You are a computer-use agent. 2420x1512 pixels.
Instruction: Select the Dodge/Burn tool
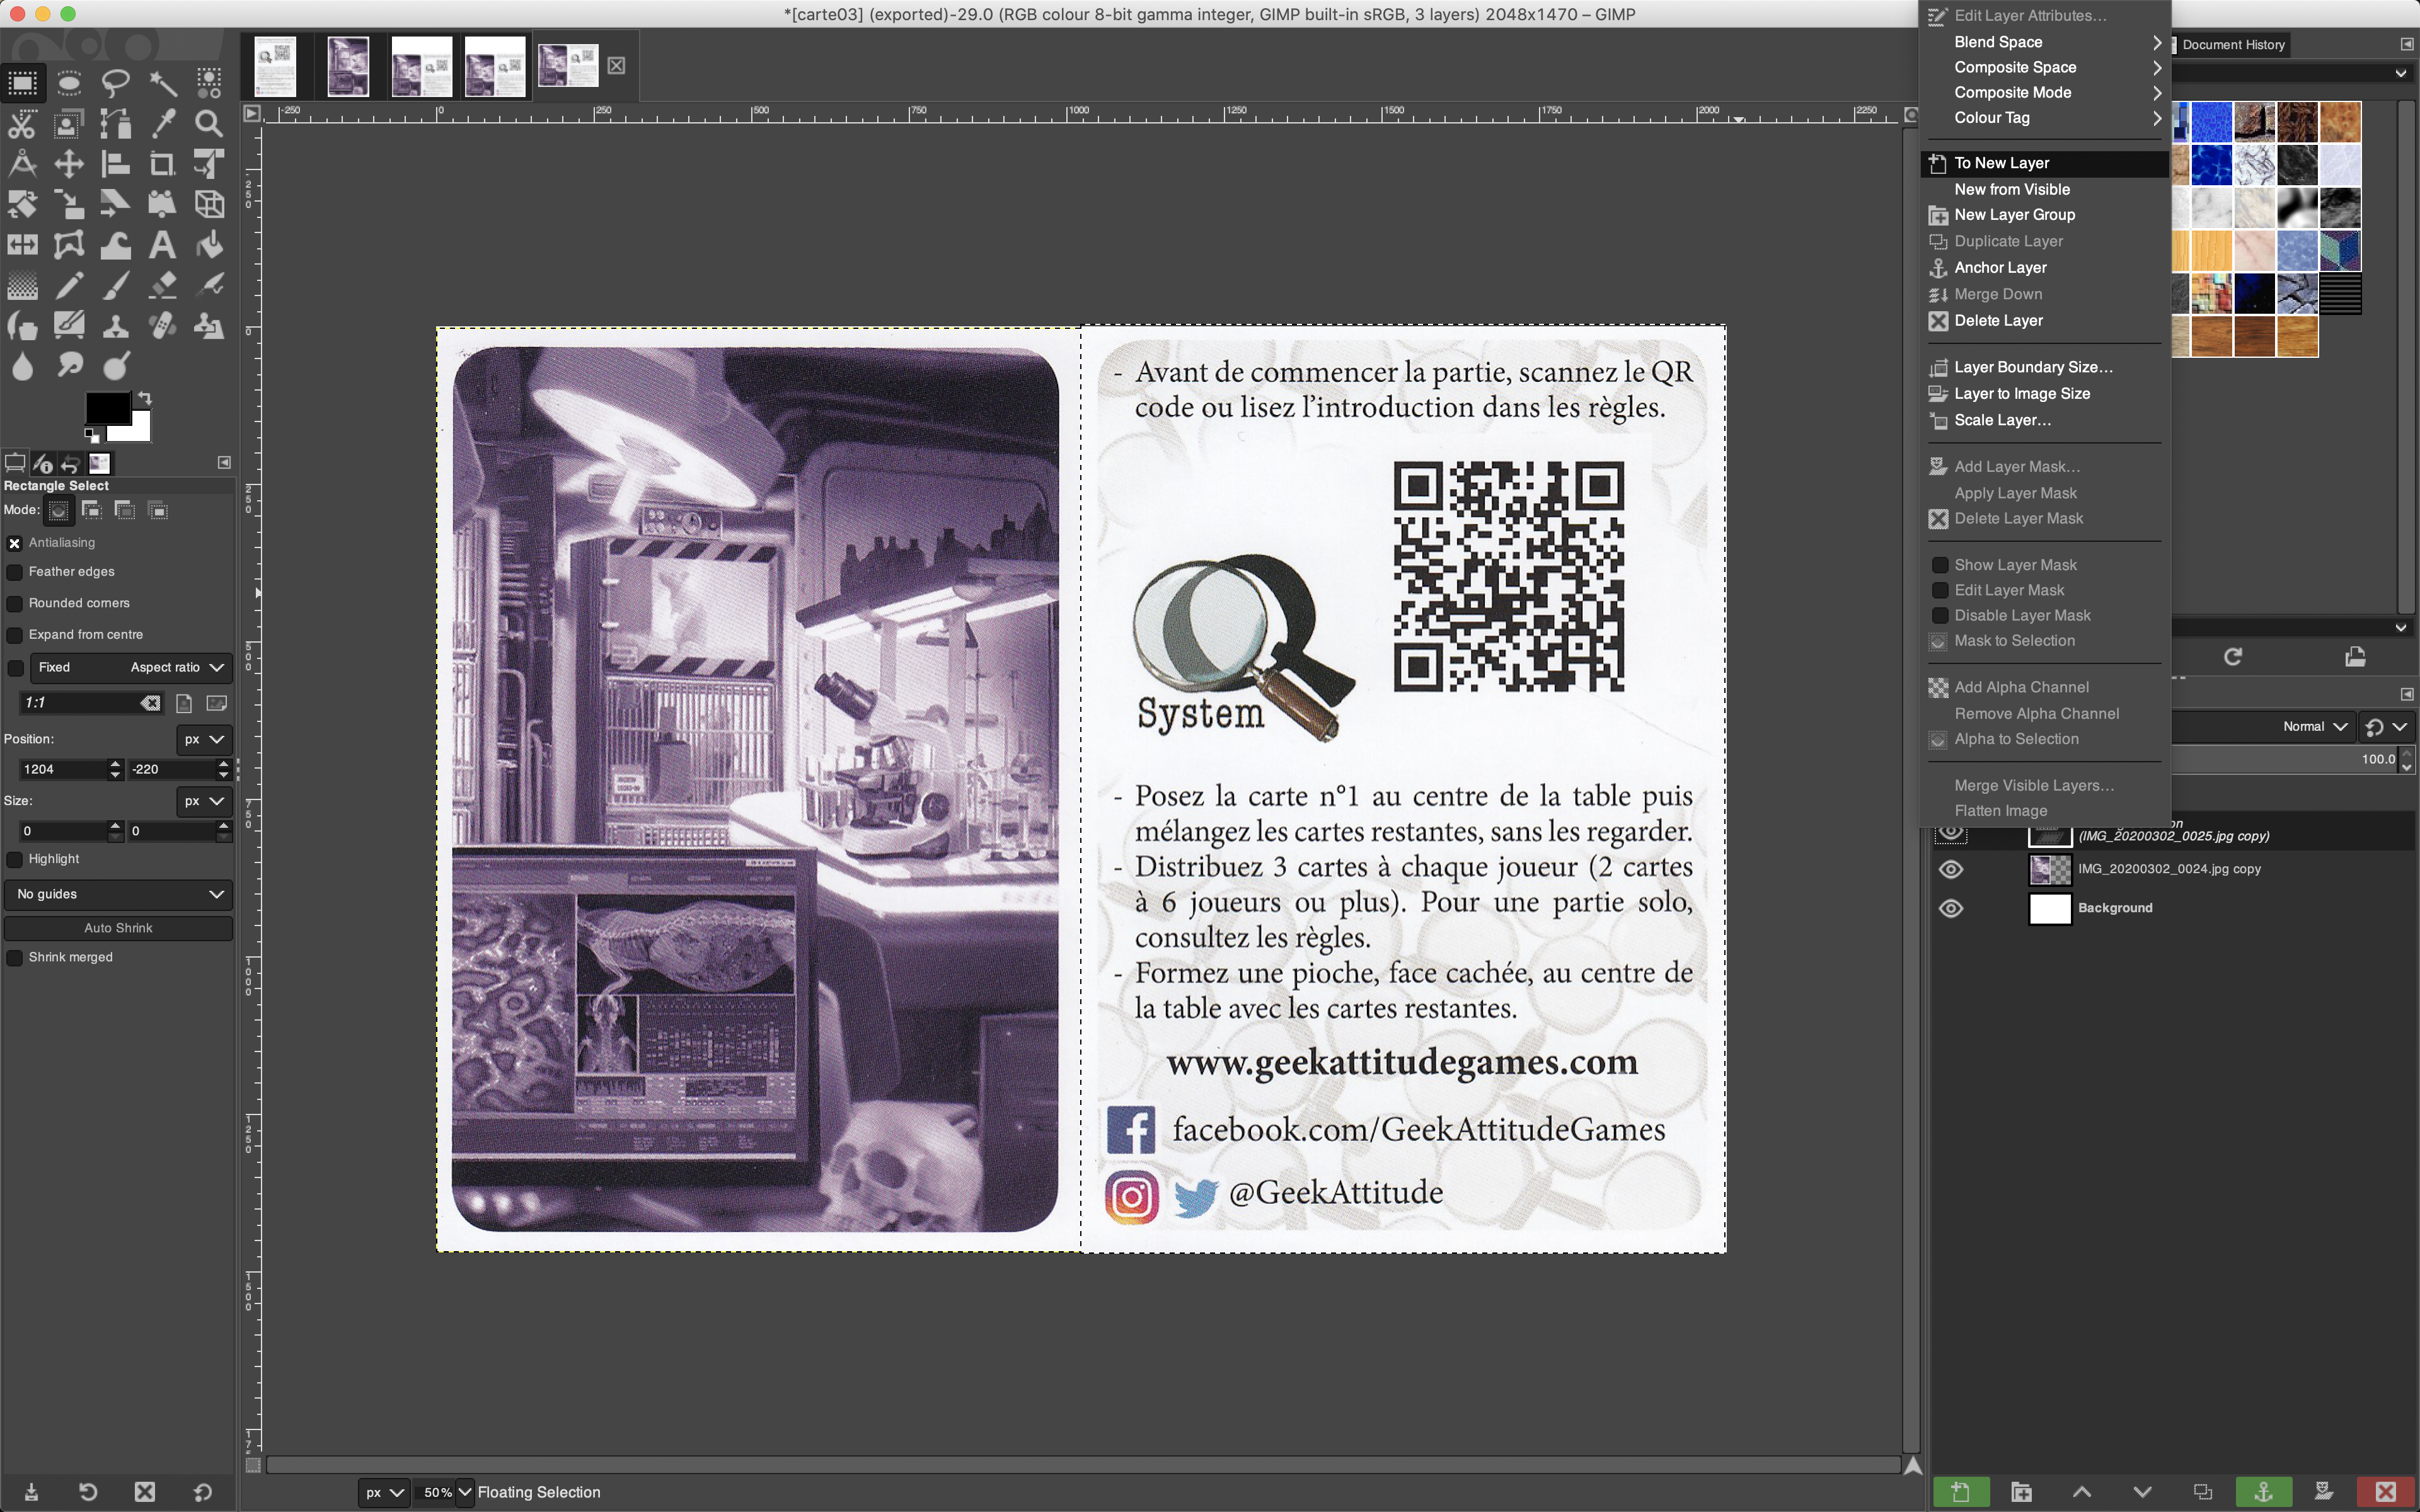116,367
